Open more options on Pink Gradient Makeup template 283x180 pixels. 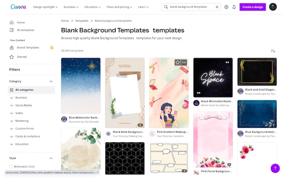point(184,62)
